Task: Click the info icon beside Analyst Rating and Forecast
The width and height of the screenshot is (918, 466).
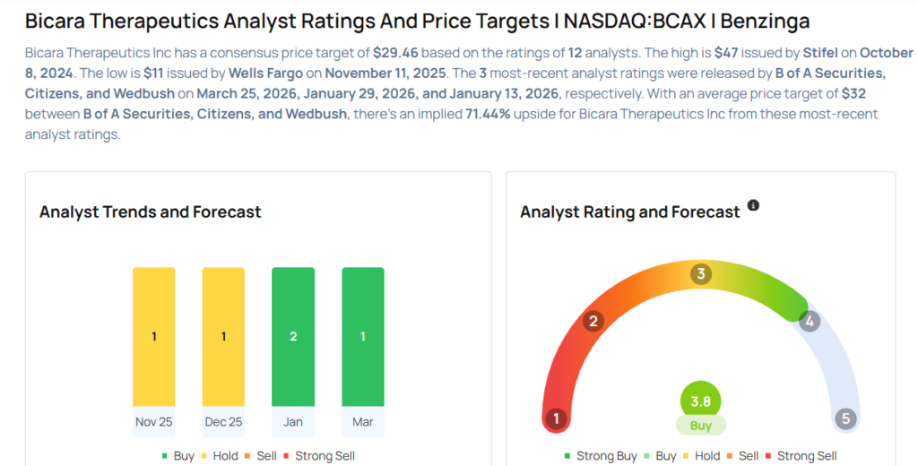Action: coord(753,206)
